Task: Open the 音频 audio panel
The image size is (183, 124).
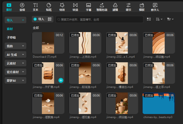Action: (22, 7)
